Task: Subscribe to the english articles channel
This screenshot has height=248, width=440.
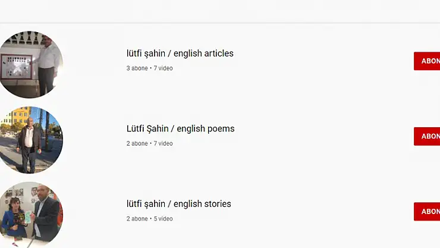Action: [x=428, y=61]
